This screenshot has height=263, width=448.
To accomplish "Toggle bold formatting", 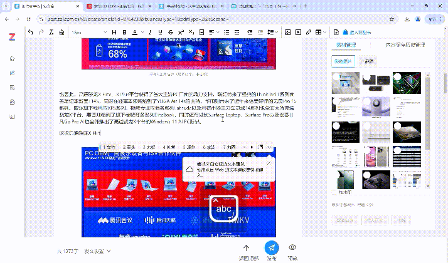I will click(124, 32).
